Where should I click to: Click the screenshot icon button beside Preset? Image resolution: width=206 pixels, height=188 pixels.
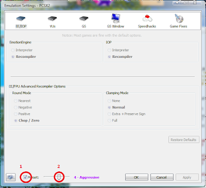pyautogui.click(x=11, y=177)
